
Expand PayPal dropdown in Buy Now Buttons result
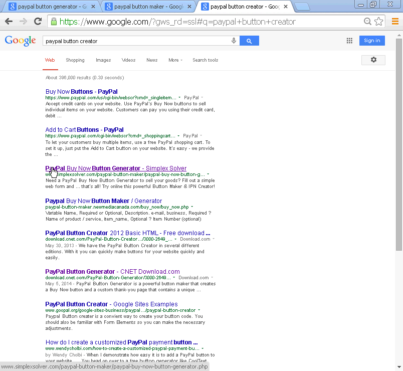(202, 97)
